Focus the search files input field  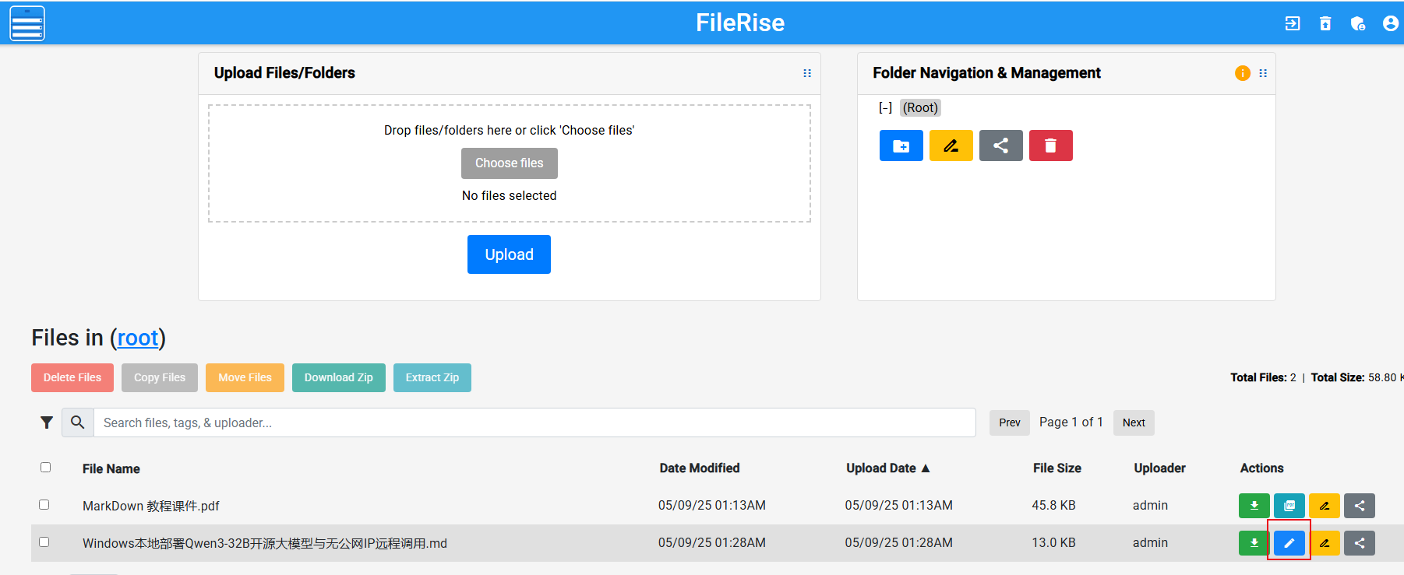pyautogui.click(x=534, y=422)
